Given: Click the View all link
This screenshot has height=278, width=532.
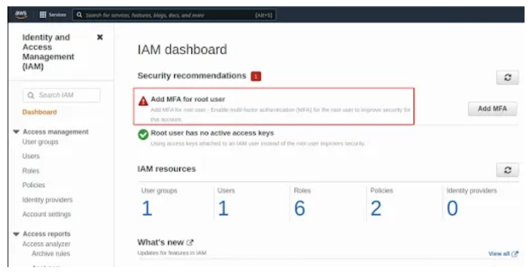Looking at the screenshot, I should pyautogui.click(x=503, y=253).
